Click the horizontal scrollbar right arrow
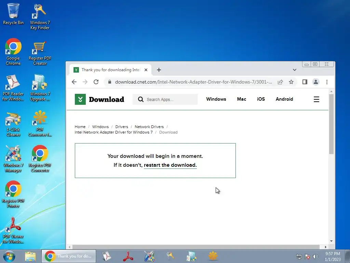Screen dimensions: 350x263 [325, 247]
